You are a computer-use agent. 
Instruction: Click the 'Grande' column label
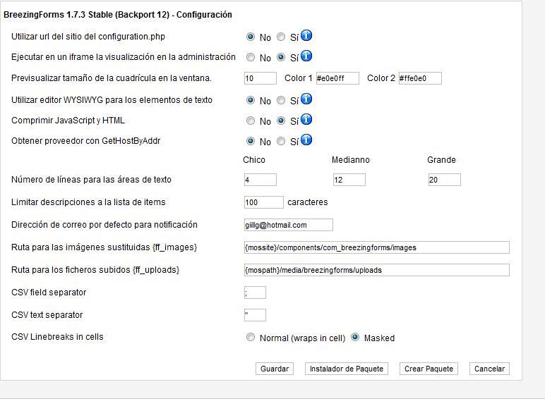click(441, 160)
